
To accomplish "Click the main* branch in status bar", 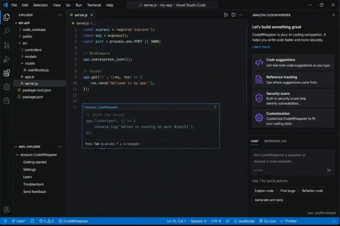I will coord(19,221).
